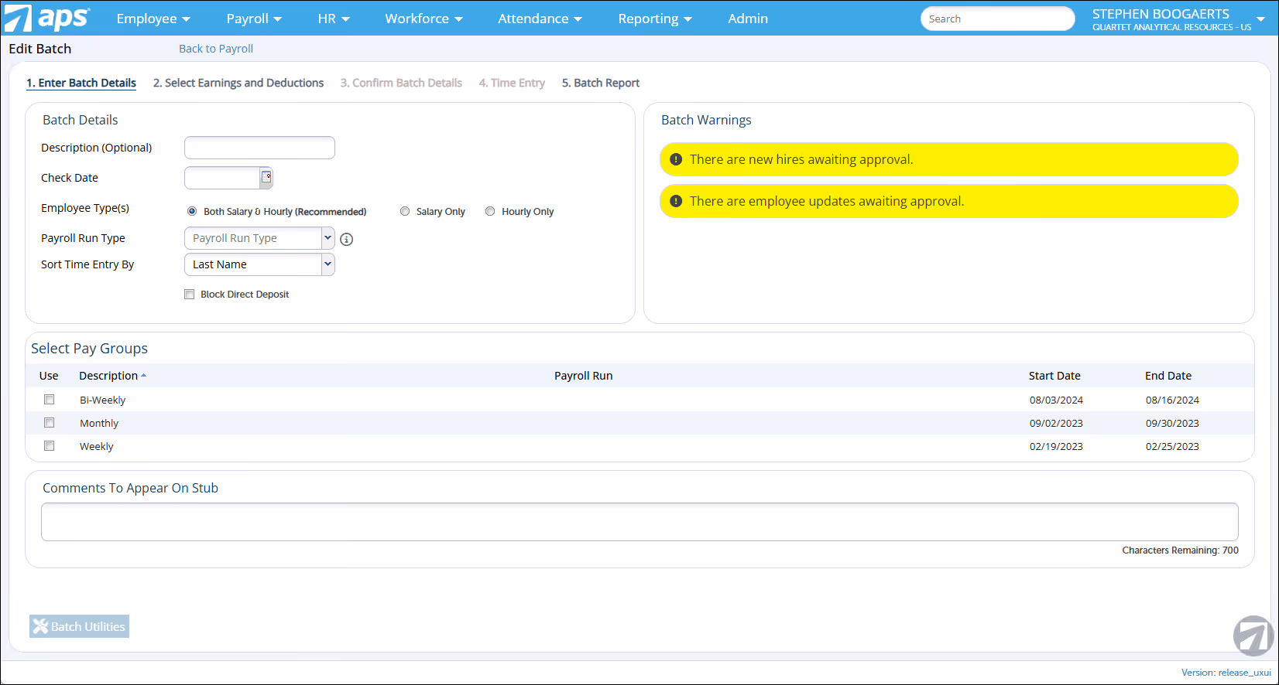1279x685 pixels.
Task: Check the Weekly pay group checkbox
Action: [50, 446]
